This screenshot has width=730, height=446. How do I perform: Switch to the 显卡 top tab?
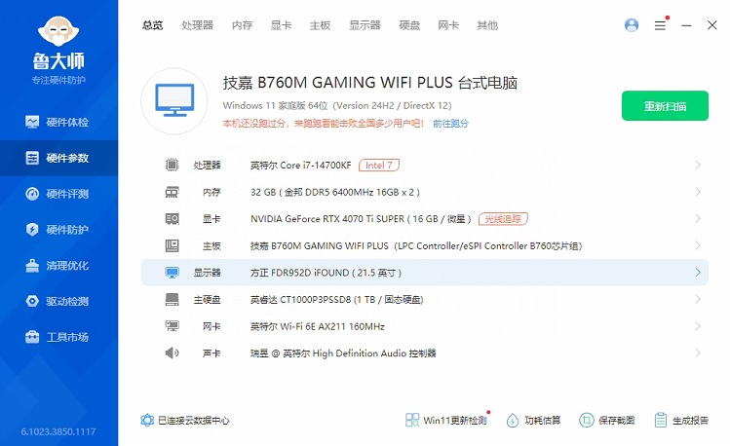click(282, 25)
